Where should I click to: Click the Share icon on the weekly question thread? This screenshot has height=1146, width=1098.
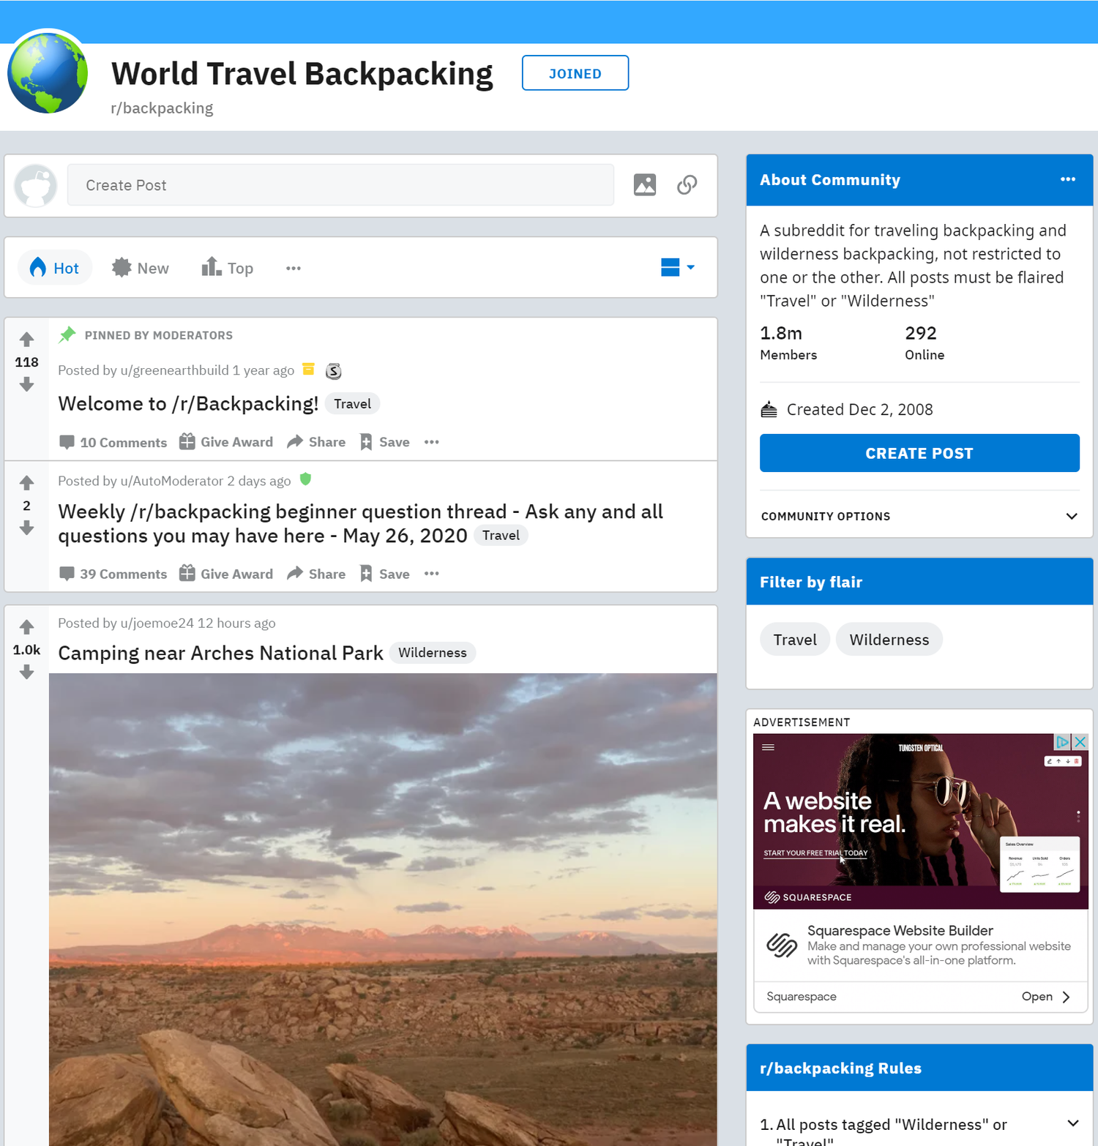(296, 574)
